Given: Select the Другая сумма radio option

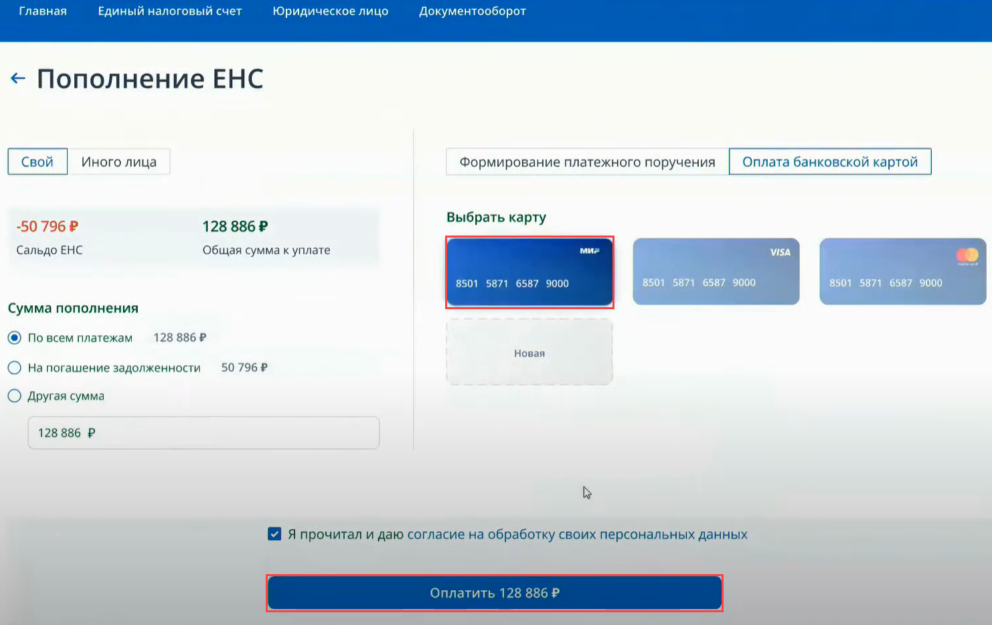Looking at the screenshot, I should coord(15,396).
